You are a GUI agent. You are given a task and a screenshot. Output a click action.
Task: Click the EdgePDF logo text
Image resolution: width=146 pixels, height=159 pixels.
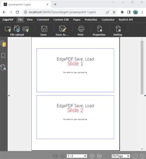point(8,20)
